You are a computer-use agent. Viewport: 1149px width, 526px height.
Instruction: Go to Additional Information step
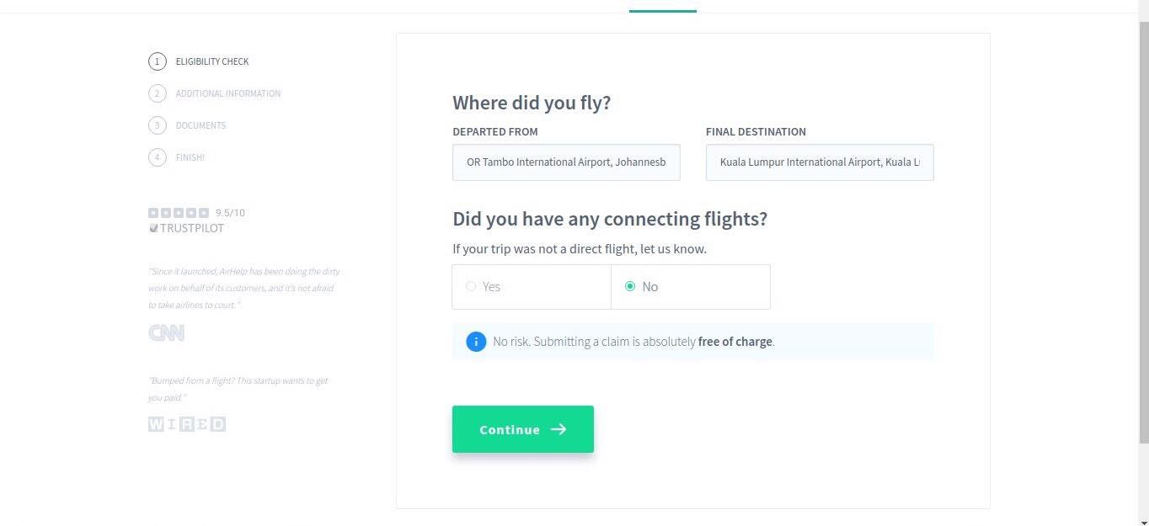click(x=228, y=93)
